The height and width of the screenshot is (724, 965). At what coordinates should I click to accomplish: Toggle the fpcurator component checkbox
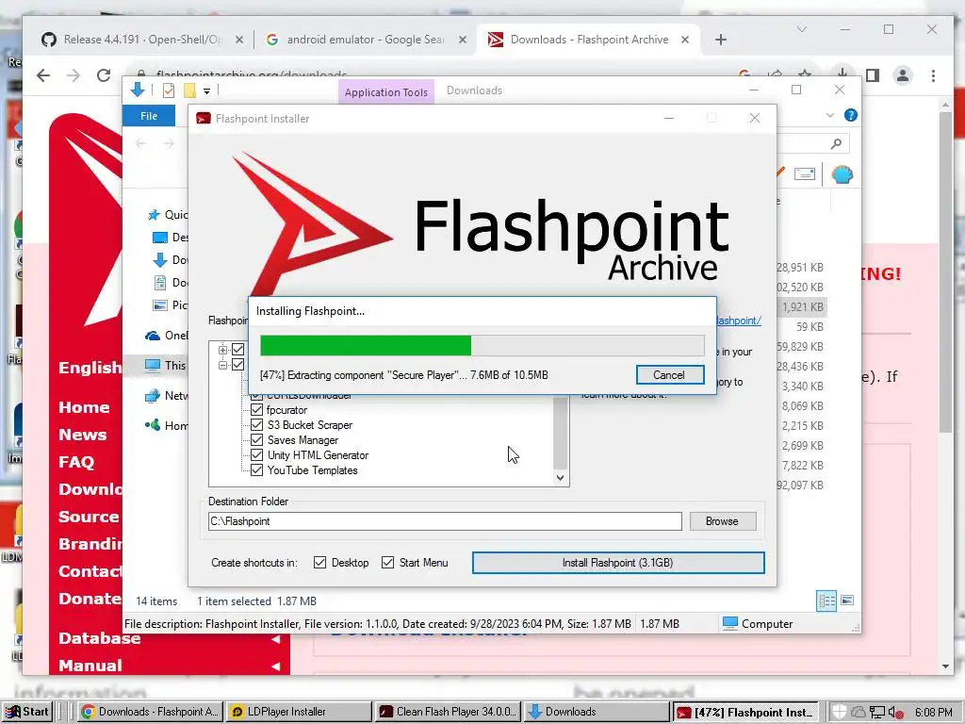256,410
